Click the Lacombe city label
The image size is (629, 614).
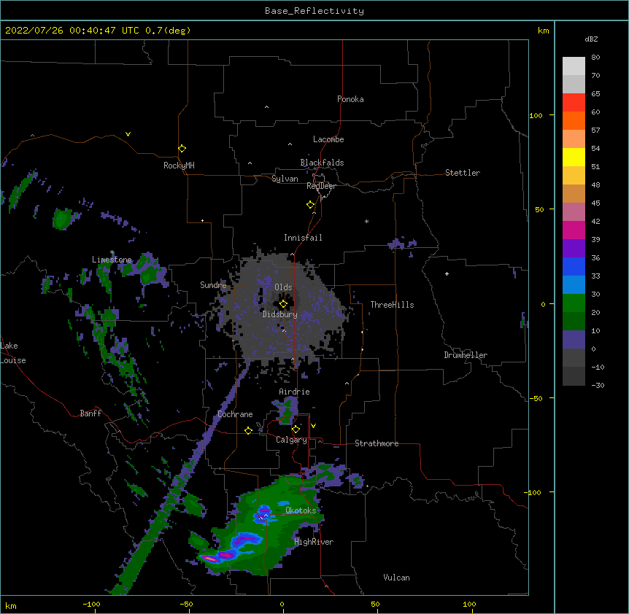pyautogui.click(x=328, y=139)
